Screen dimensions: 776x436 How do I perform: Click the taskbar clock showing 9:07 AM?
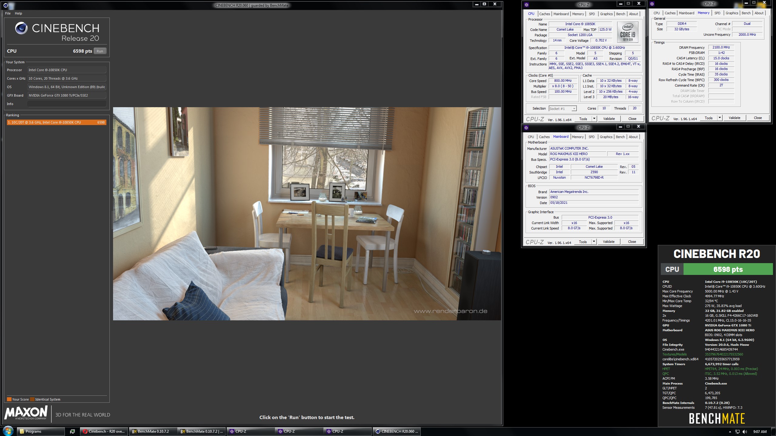click(x=760, y=432)
